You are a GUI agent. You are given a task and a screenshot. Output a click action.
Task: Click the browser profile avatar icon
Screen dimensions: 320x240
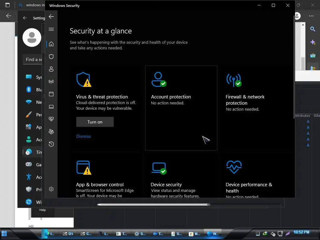click(x=298, y=16)
